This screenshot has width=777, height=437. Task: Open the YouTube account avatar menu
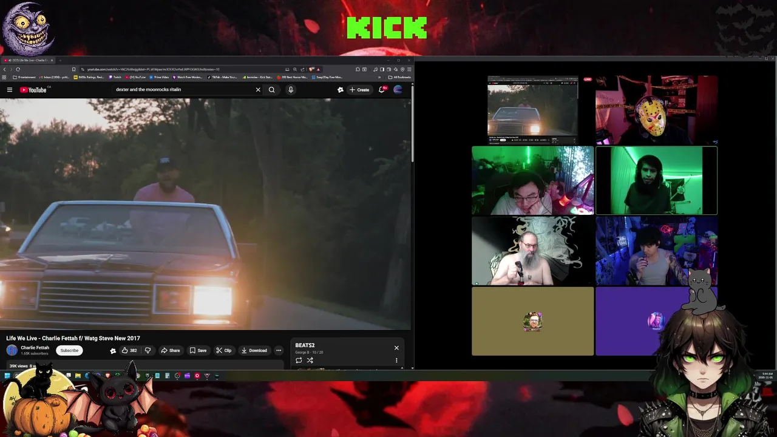398,90
